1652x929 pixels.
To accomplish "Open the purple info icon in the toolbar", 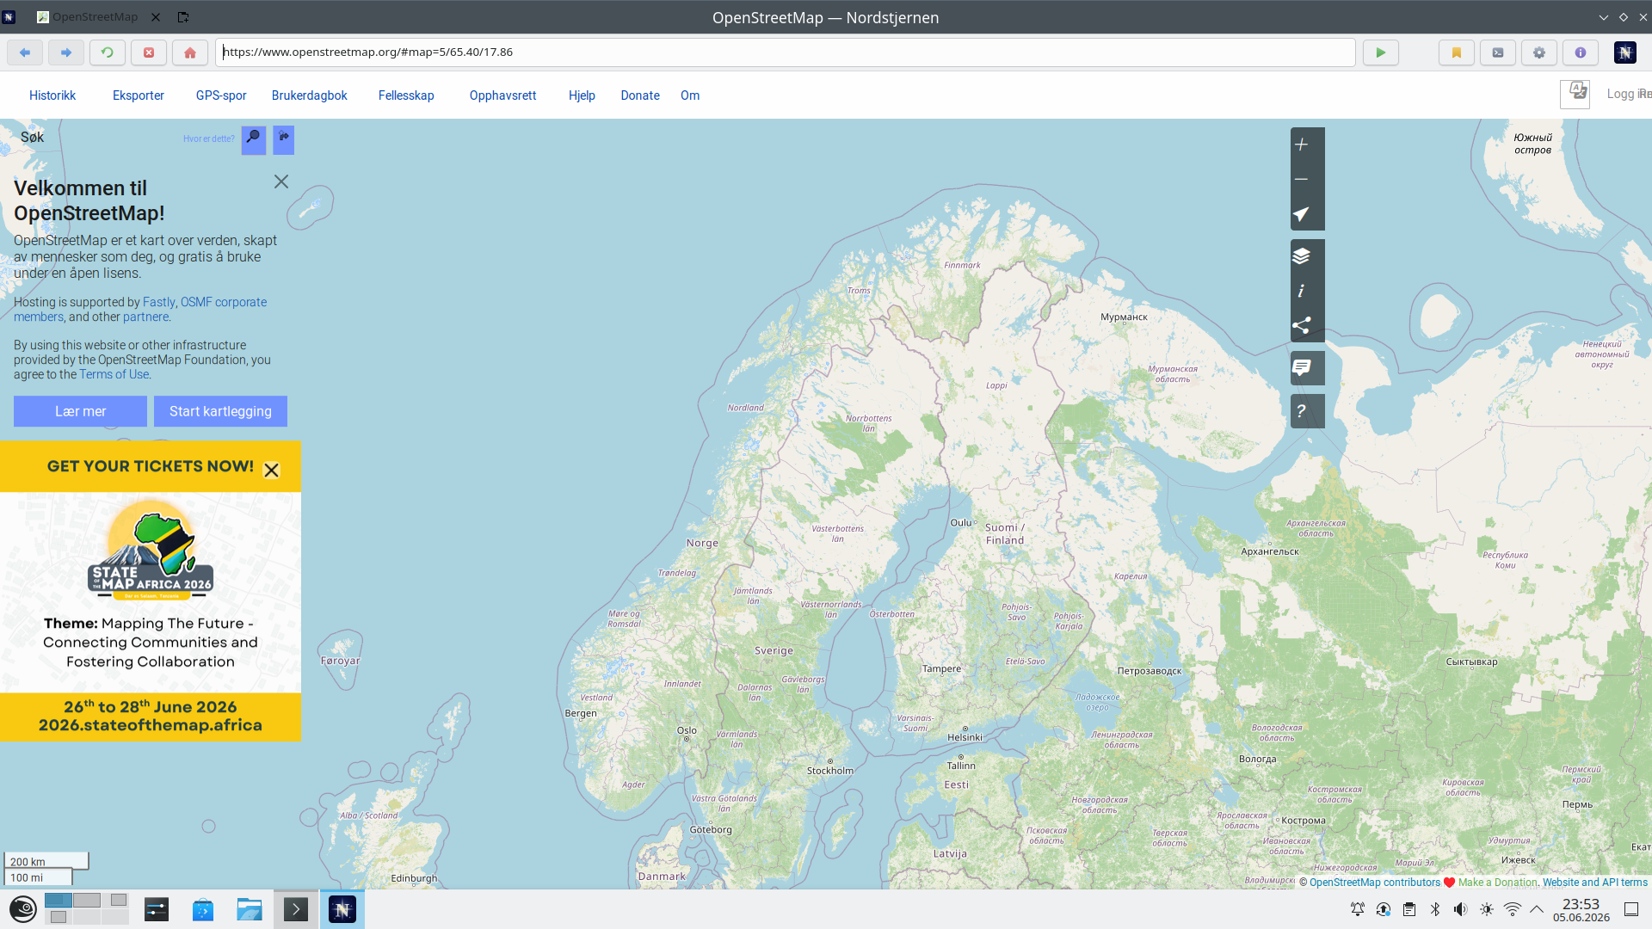I will tap(1581, 52).
